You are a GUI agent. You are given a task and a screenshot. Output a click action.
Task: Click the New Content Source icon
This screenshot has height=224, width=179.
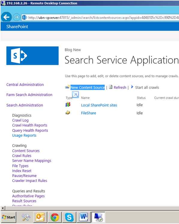pyautogui.click(x=67, y=87)
